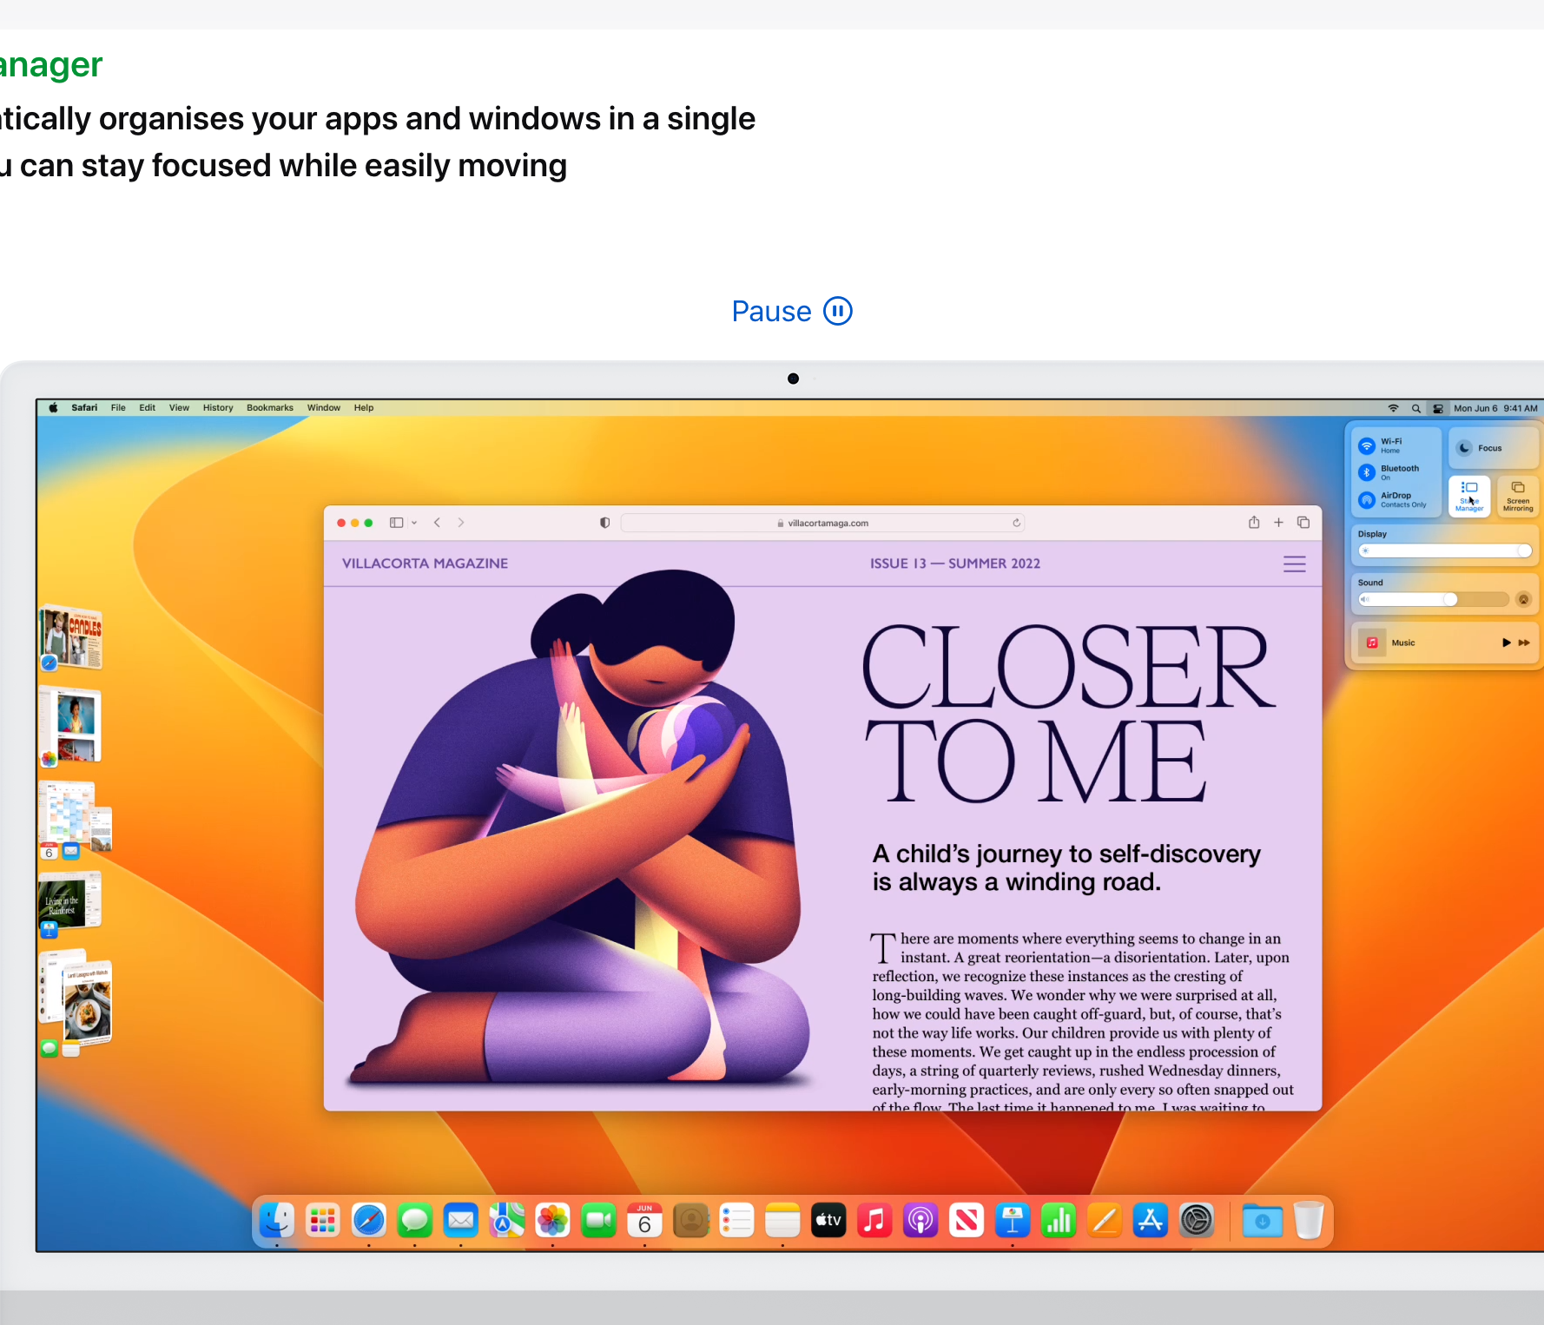
Task: Open Finder from the Dock
Action: point(277,1221)
